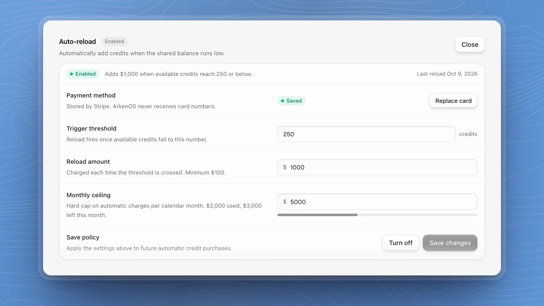The width and height of the screenshot is (544, 306).
Task: Click 'Charged each time the threshold' description
Action: [146, 173]
